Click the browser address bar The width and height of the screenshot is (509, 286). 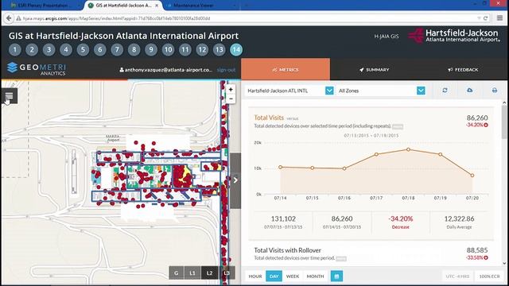247,18
